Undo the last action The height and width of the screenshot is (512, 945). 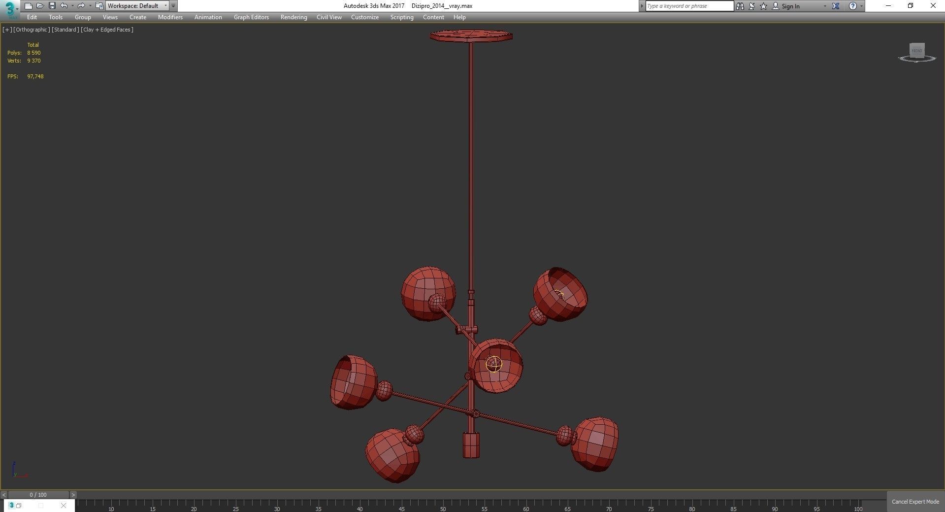click(64, 6)
